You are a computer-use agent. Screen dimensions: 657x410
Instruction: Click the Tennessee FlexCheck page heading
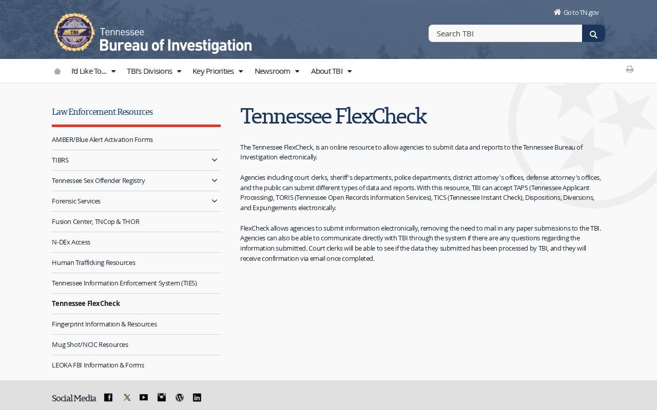click(333, 116)
